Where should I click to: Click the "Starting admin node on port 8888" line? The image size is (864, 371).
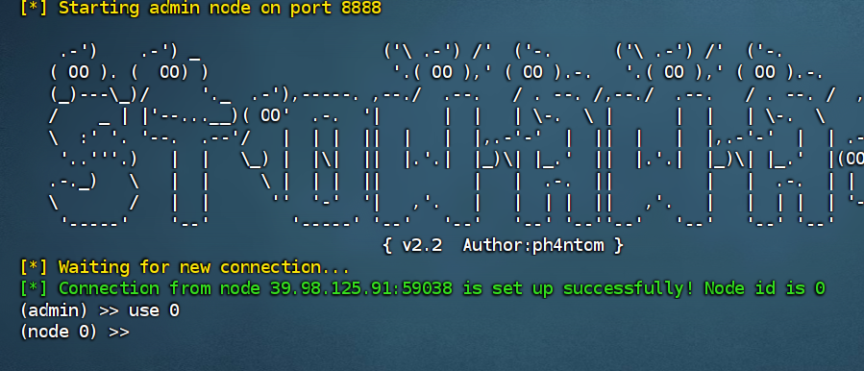[200, 9]
